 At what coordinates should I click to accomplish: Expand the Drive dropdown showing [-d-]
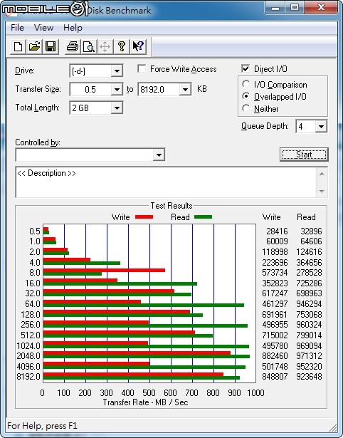click(x=117, y=71)
